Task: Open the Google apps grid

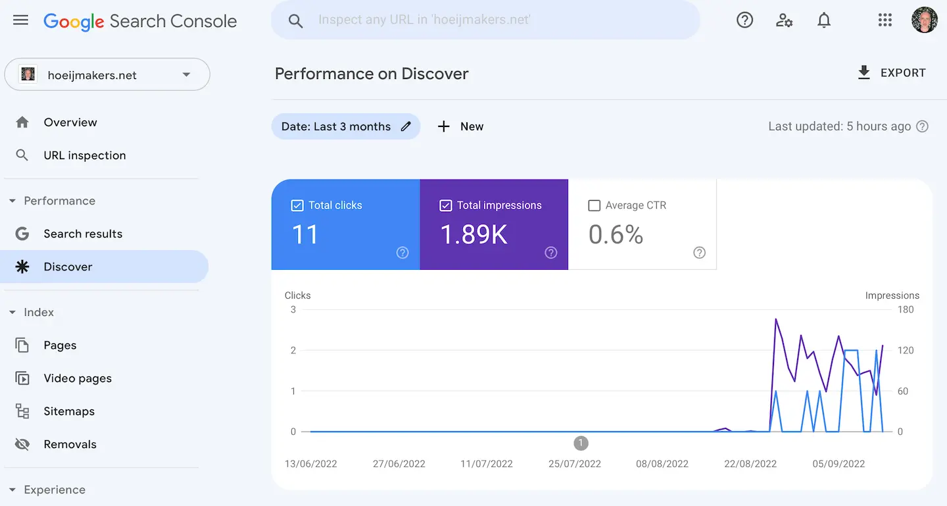Action: [885, 20]
